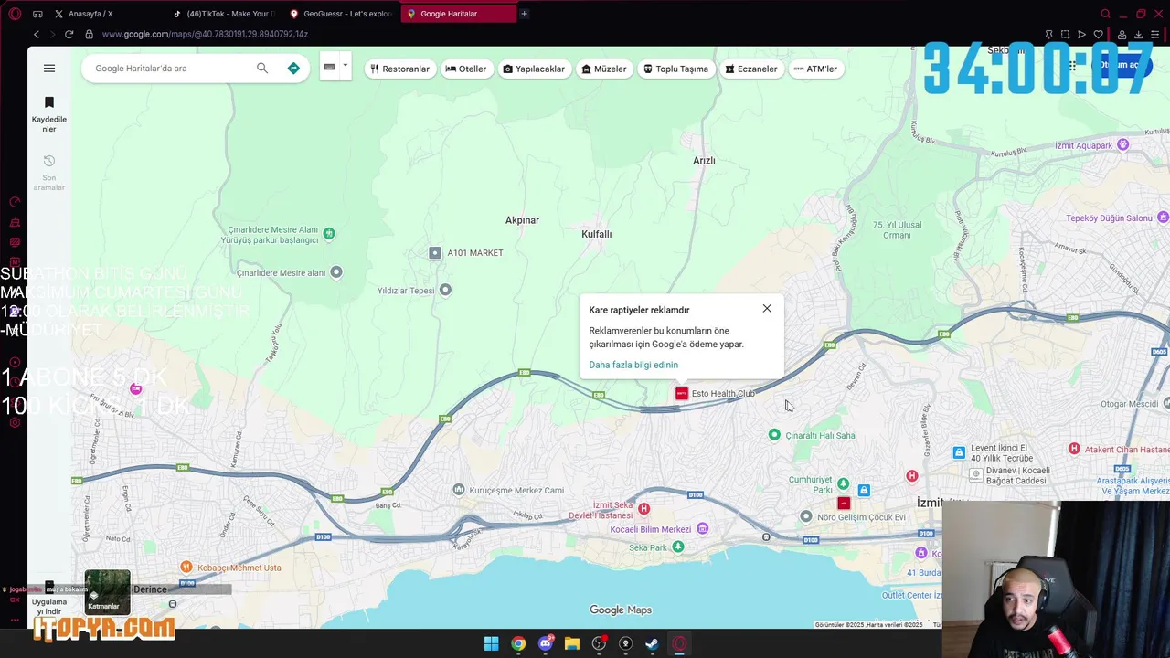Click the Arızlı place label
Image resolution: width=1170 pixels, height=658 pixels.
(704, 161)
